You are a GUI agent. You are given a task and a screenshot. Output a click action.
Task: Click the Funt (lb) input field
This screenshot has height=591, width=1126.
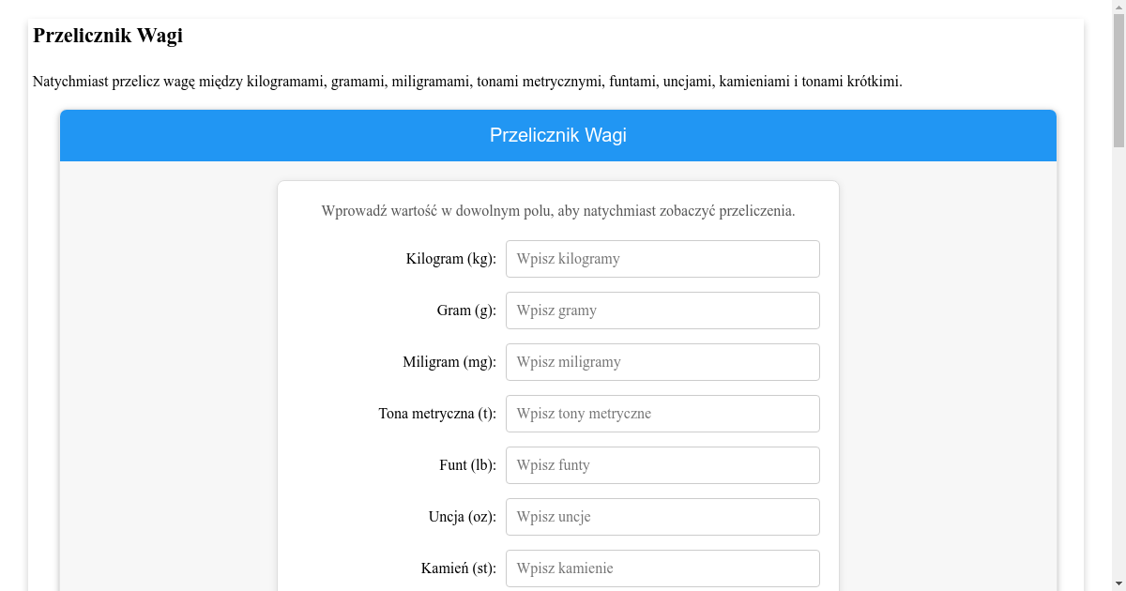point(662,464)
